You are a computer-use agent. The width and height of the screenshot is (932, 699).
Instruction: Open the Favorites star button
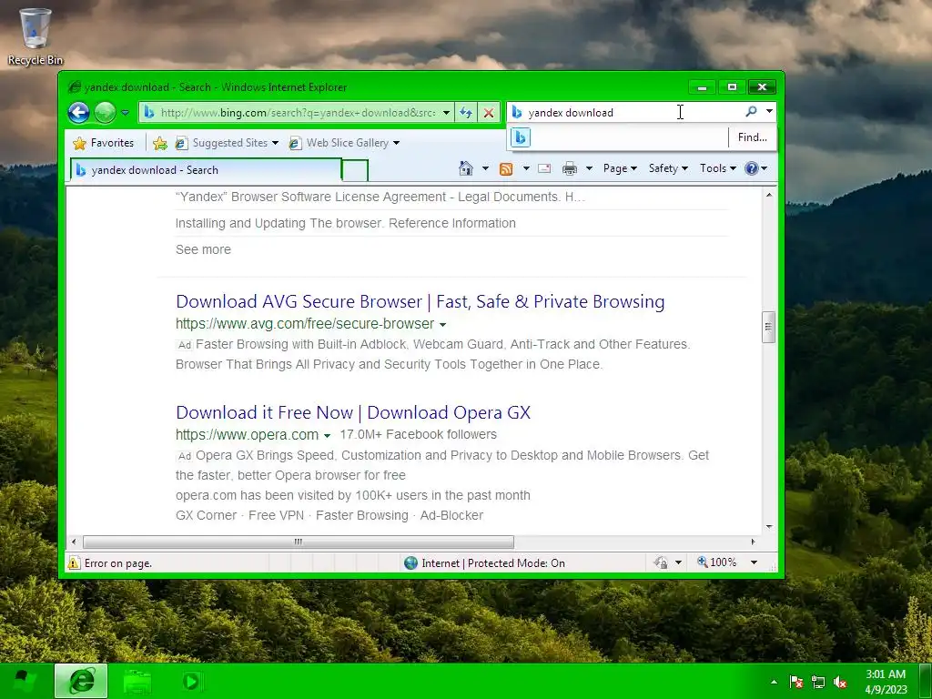[x=104, y=143]
